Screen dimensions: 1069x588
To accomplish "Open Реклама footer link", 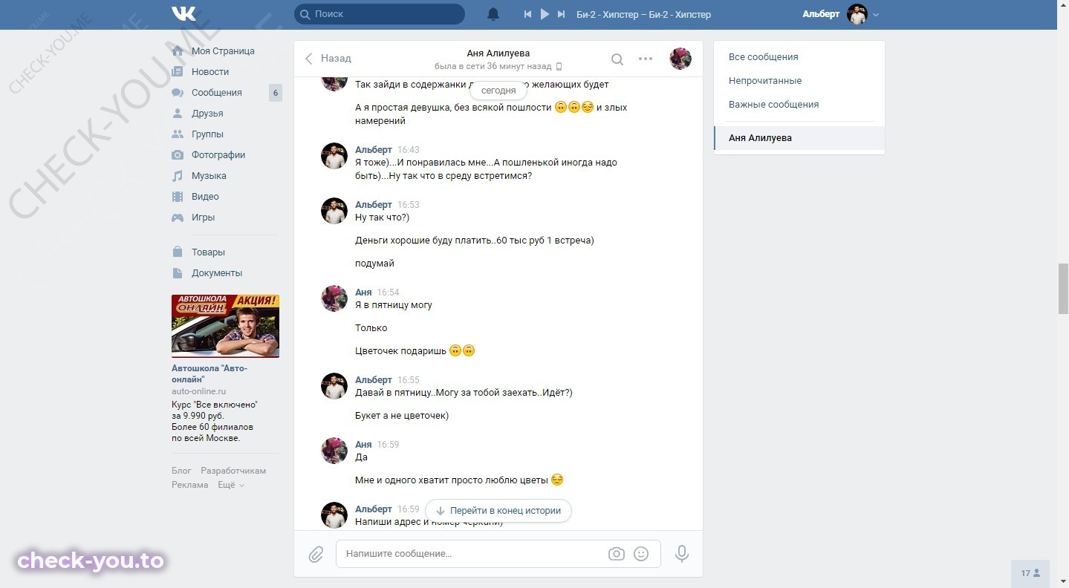I will pyautogui.click(x=190, y=485).
